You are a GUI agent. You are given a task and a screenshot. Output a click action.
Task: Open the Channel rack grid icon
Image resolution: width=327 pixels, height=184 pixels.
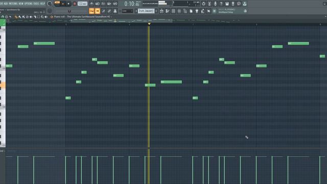tap(173, 11)
